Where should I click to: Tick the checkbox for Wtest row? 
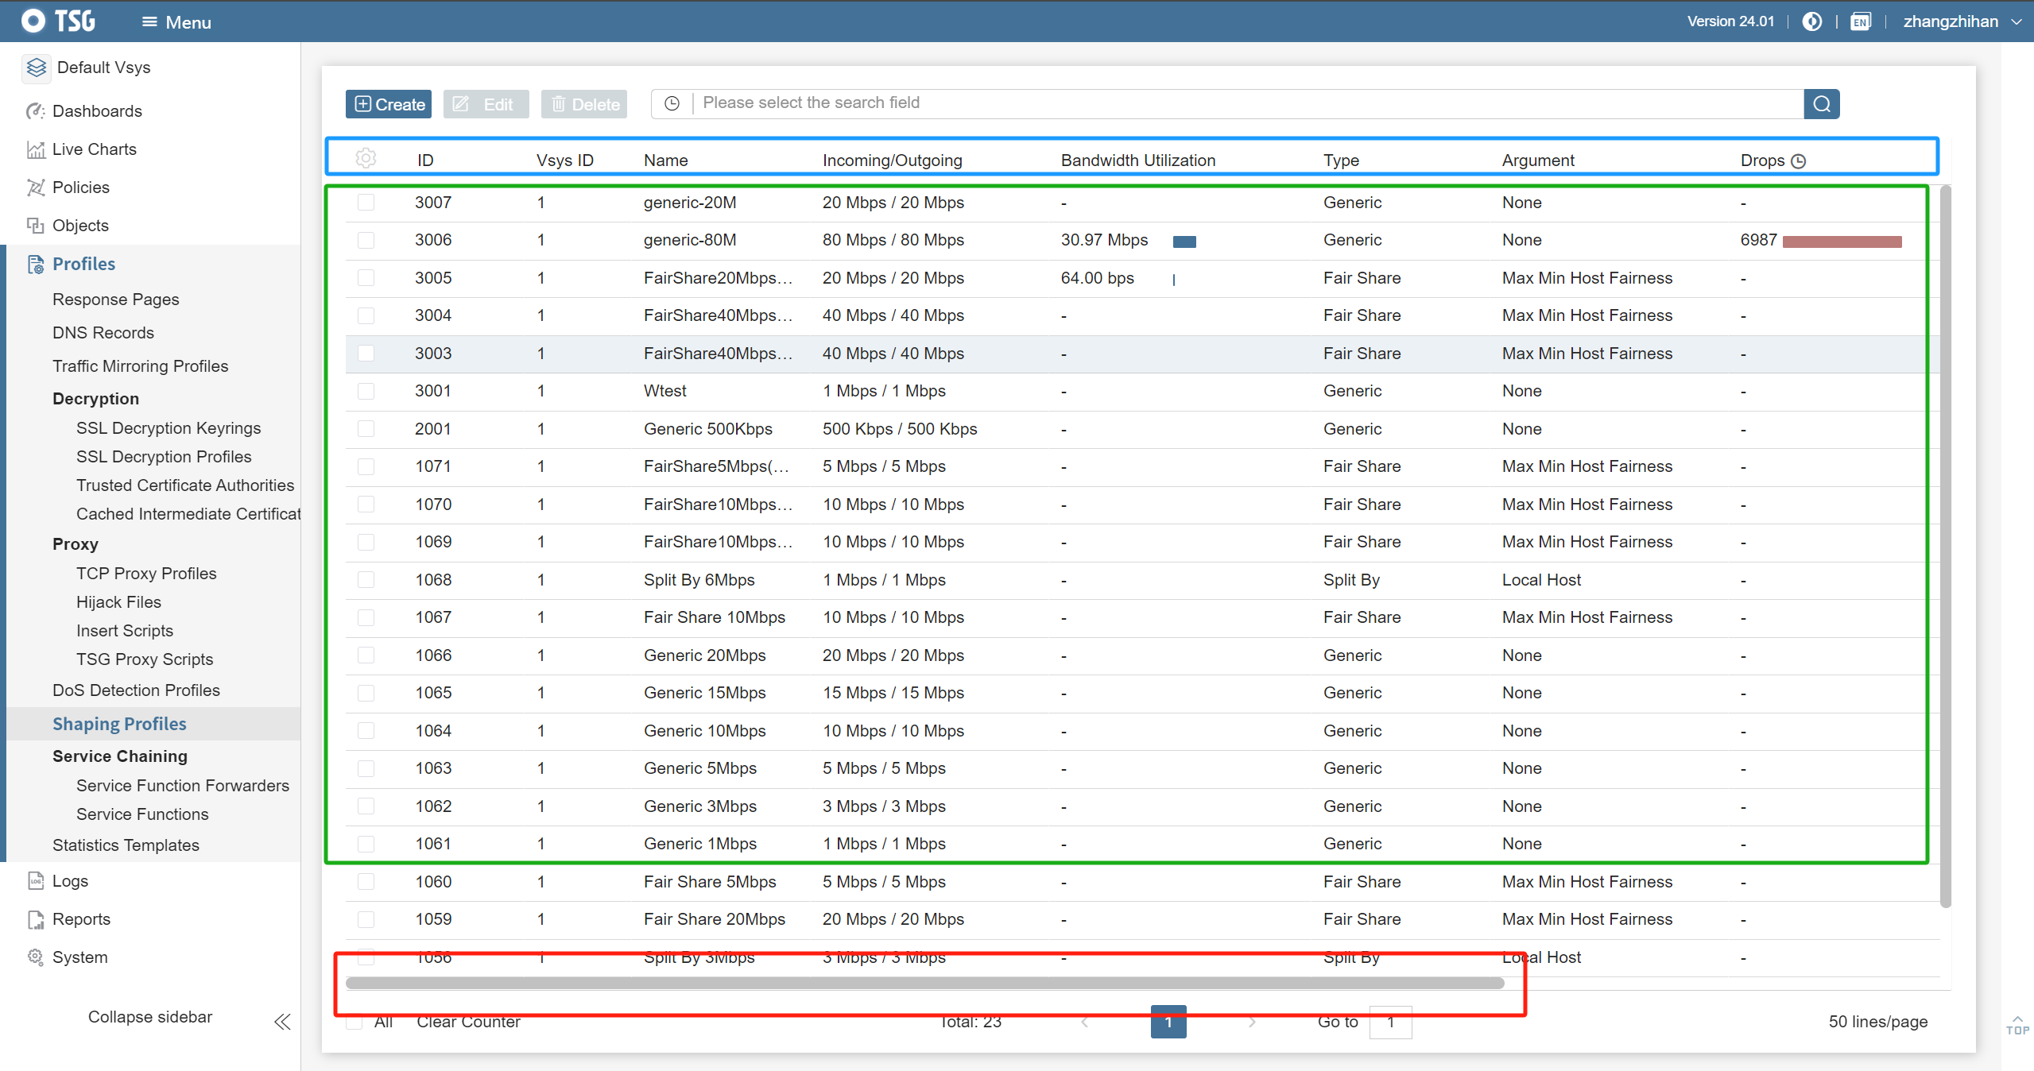[366, 391]
